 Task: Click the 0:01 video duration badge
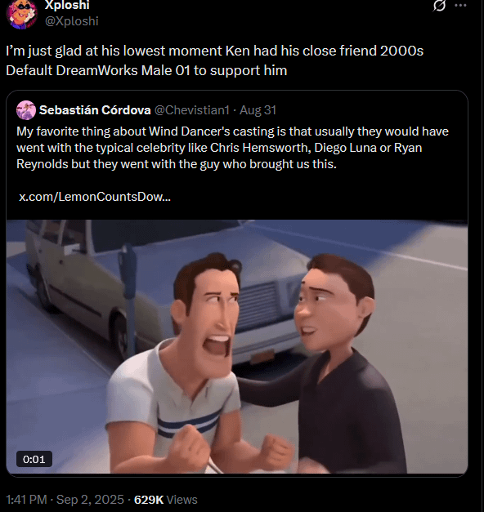coord(34,459)
